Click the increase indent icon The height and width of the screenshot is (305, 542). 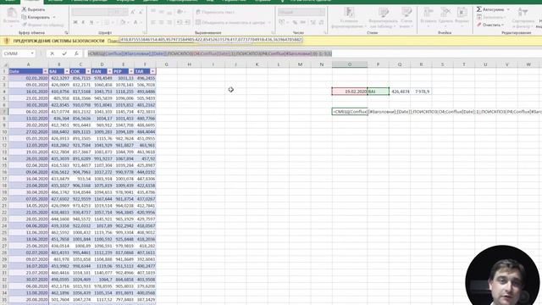[187, 22]
